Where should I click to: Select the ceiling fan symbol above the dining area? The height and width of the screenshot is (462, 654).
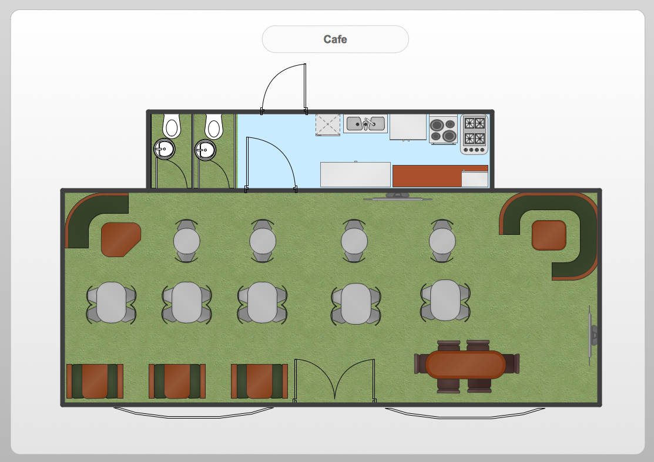click(397, 197)
